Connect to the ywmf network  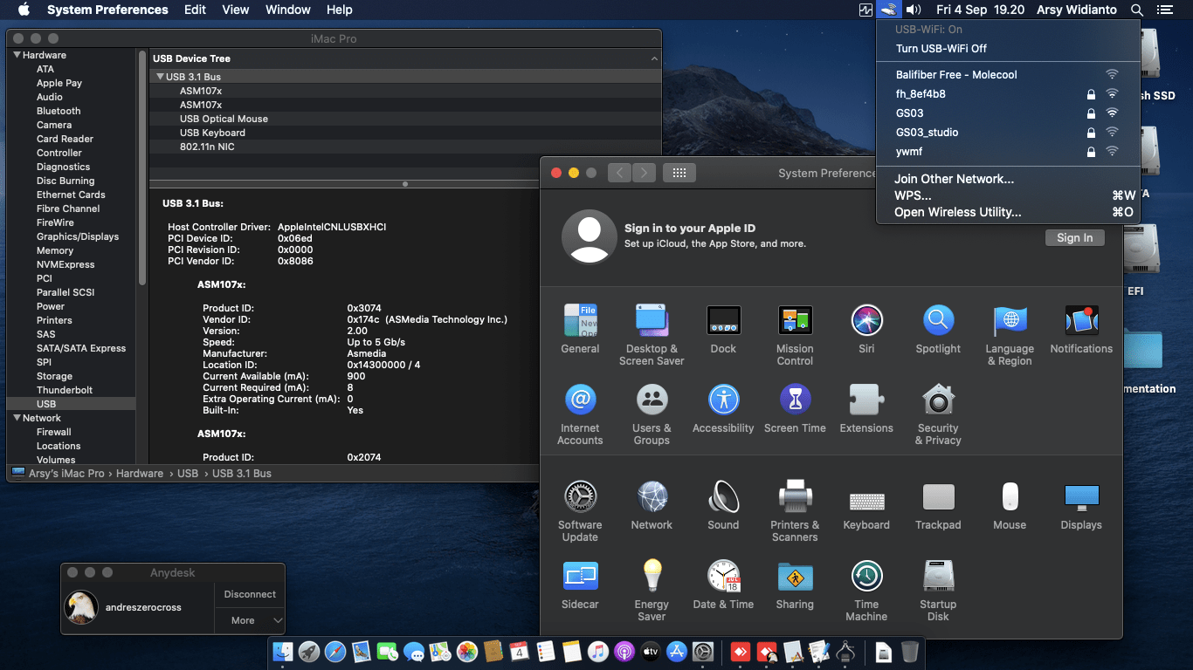pos(1008,152)
